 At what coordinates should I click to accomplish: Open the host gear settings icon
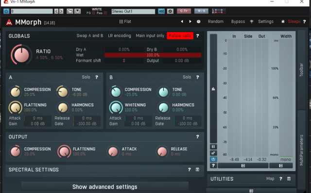(170, 11)
